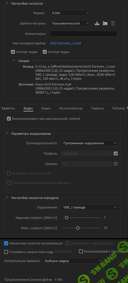Open the Производительность dropdown
This screenshot has width=128, height=283.
point(89,143)
